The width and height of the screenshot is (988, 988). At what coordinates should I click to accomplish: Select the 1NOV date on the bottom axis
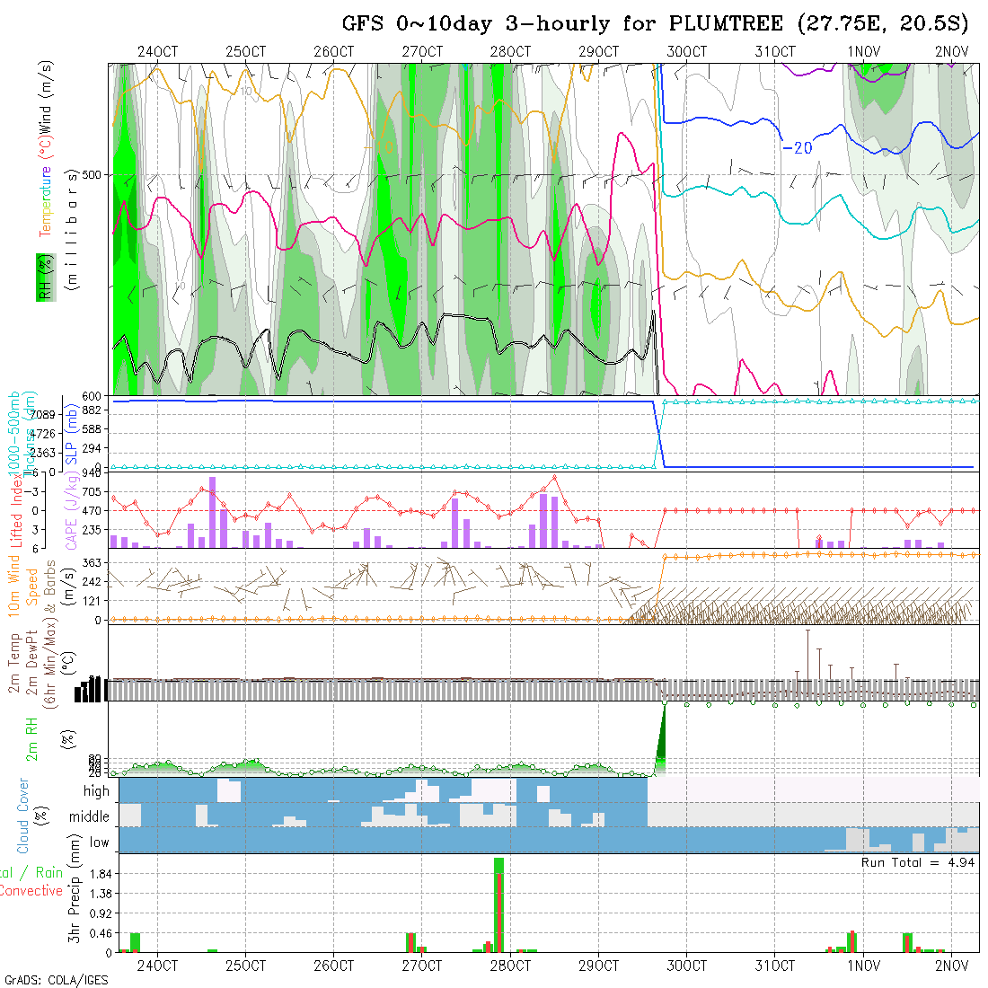click(x=862, y=966)
